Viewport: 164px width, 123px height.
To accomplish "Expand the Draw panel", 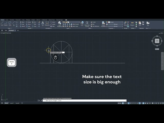I will (x=10, y=28).
